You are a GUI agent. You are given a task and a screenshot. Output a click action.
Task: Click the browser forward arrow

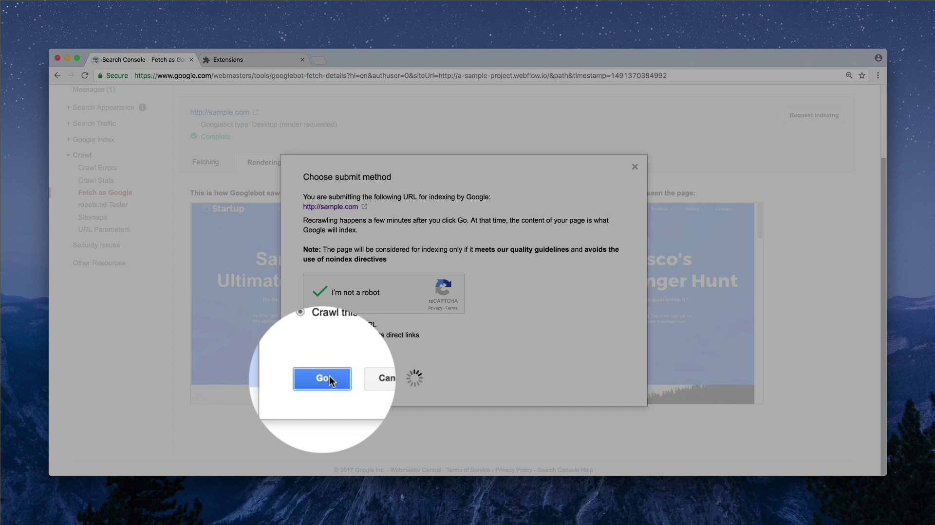point(71,75)
